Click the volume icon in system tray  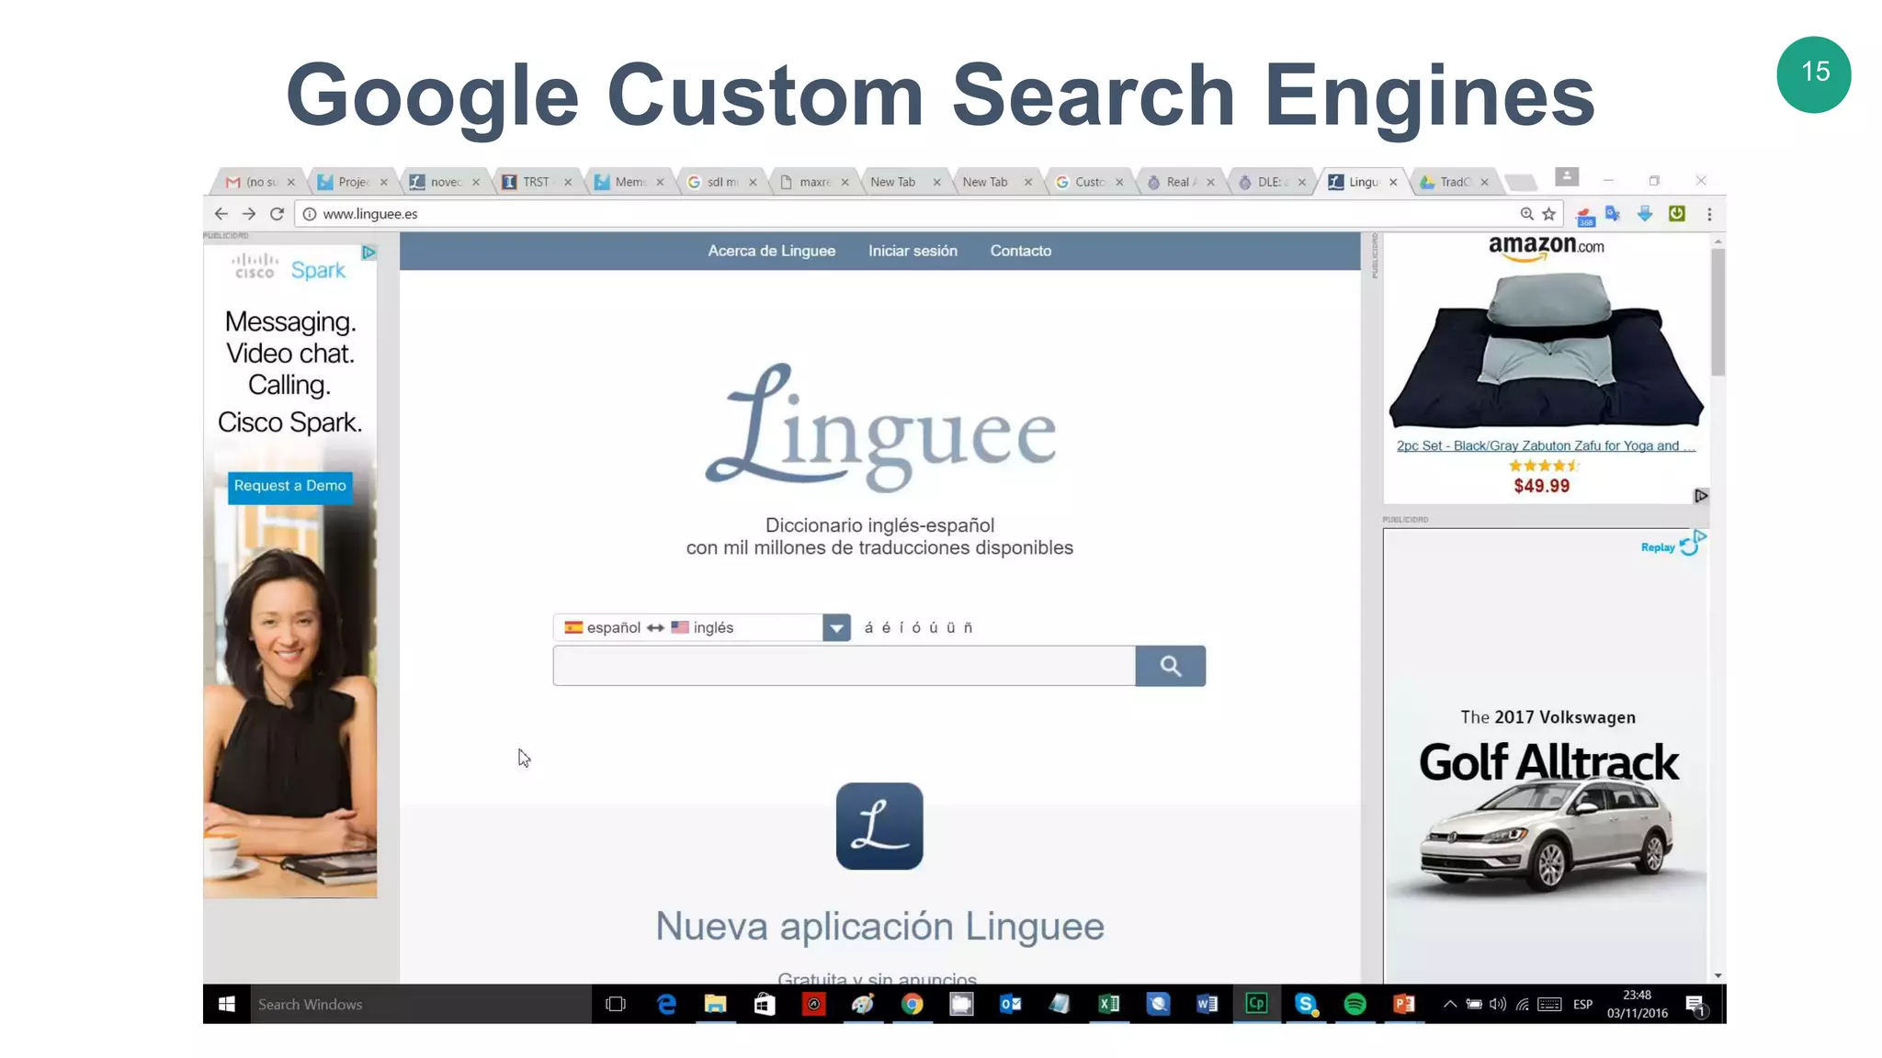(1498, 1004)
